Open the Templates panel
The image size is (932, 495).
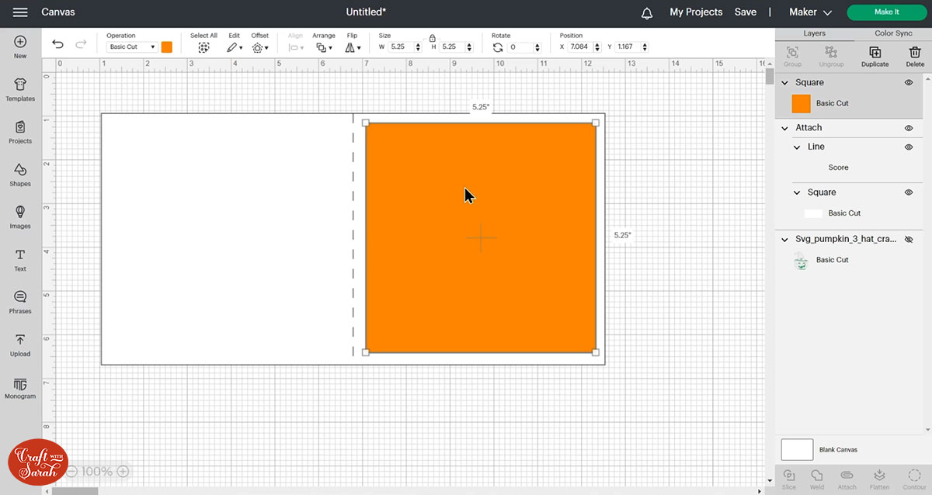pyautogui.click(x=20, y=89)
